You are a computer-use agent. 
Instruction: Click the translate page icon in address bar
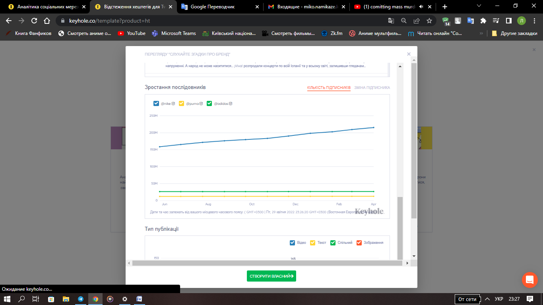391,21
